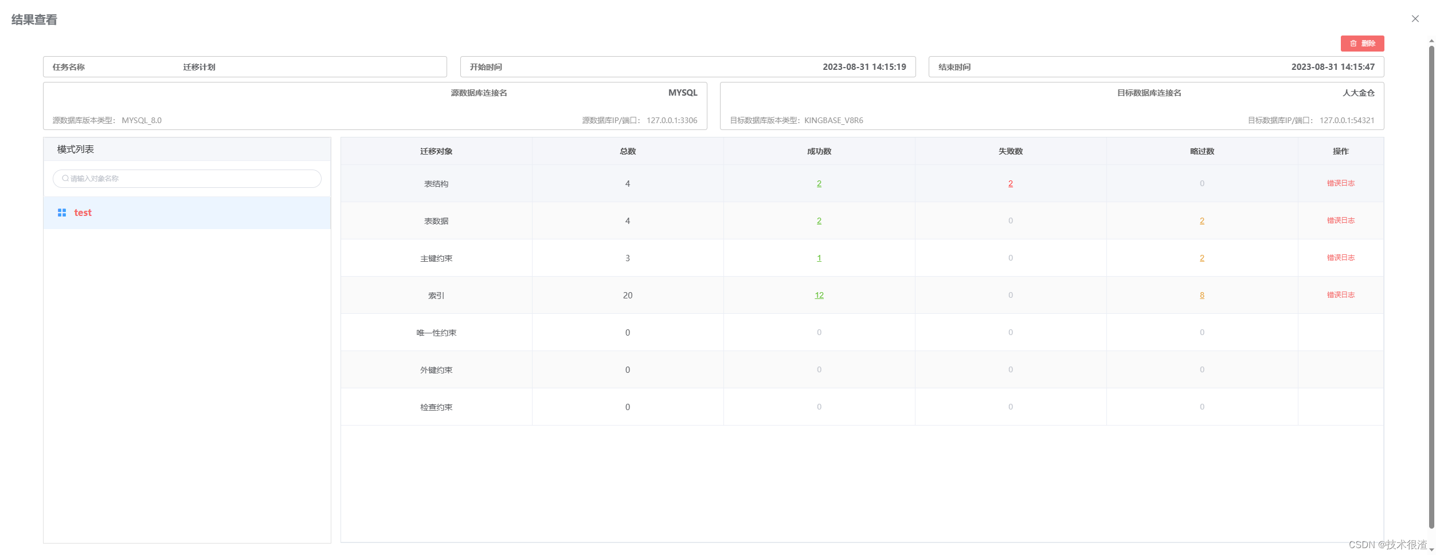This screenshot has width=1436, height=555.
Task: Click the 成功数 value 2 for 表数据
Action: pyautogui.click(x=819, y=221)
